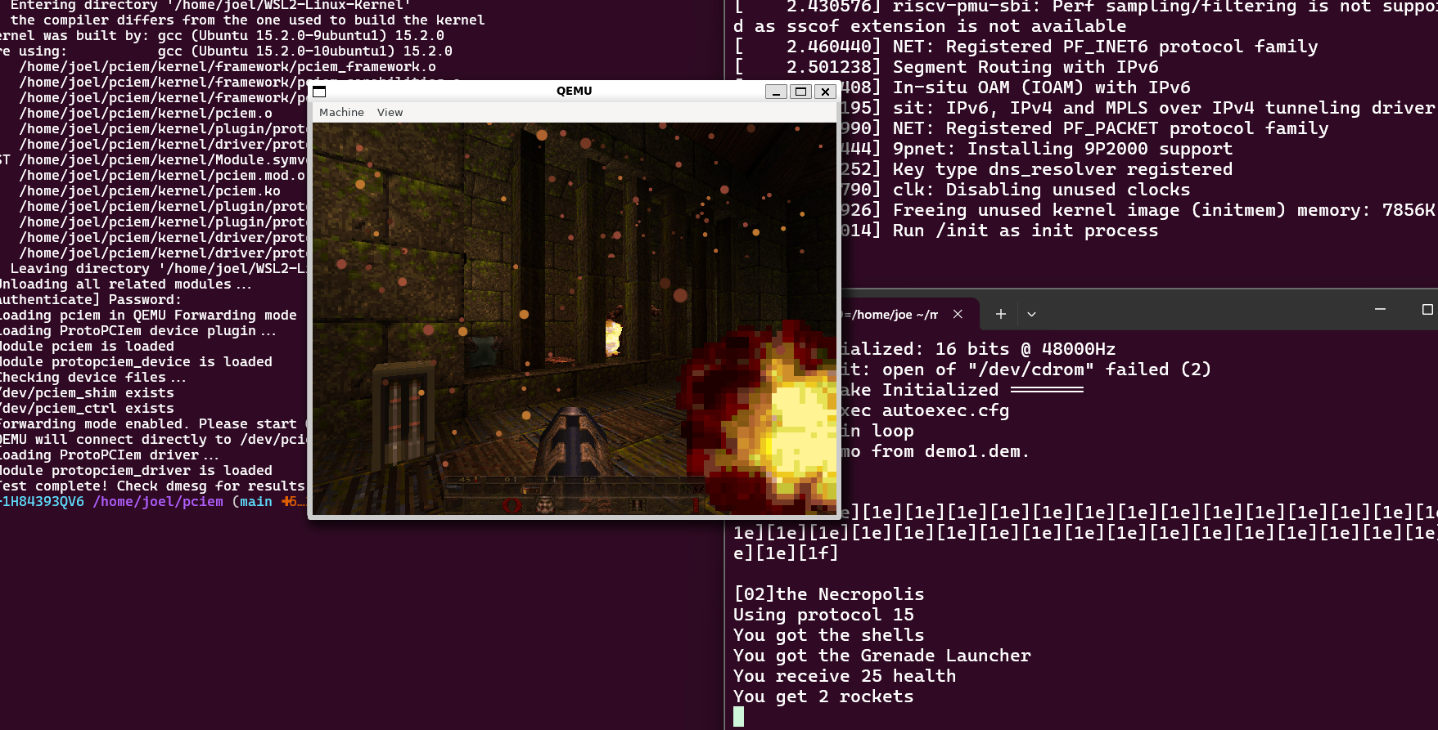Maximize the lower-right terminal window

[x=1427, y=309]
